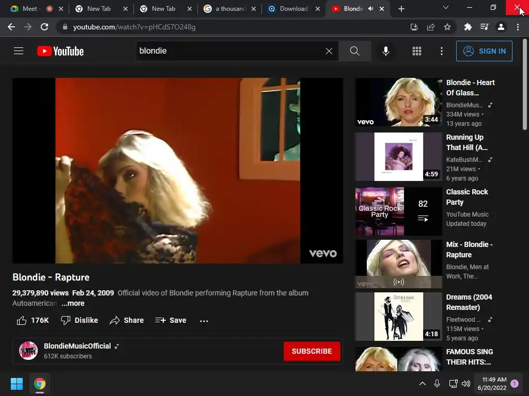
Task: Click taskbar microphone icon
Action: point(437,384)
